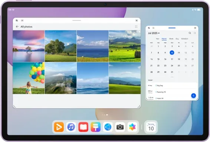Minimize the gallery floating window
Screen dimensions: 210x142
(x=22, y=20)
